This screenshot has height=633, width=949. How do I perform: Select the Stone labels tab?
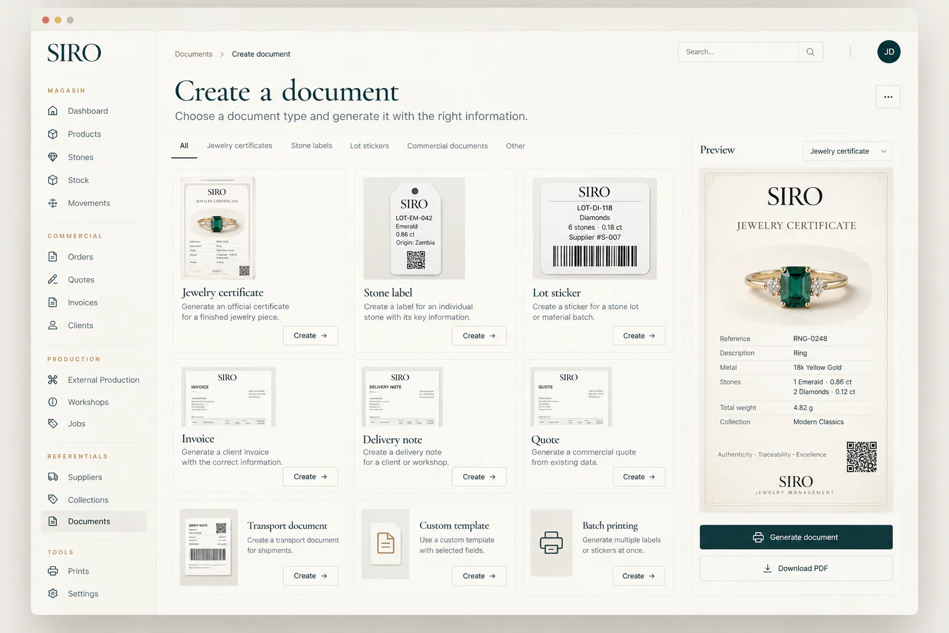click(312, 146)
